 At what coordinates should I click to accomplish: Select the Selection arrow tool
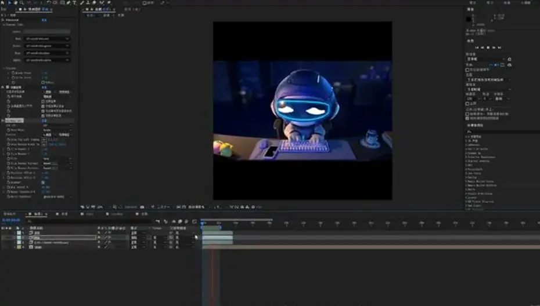pos(10,3)
